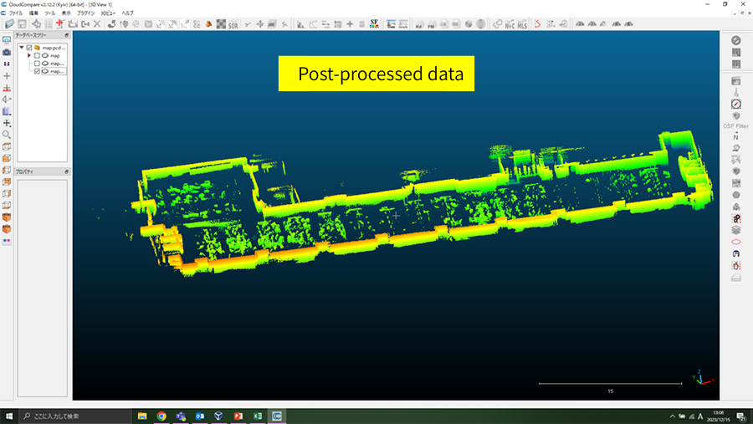
Task: Click the compass plugin icon on right toolbar
Action: (x=735, y=105)
